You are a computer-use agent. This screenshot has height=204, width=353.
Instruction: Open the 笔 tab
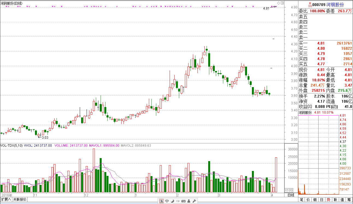[x=302, y=200]
